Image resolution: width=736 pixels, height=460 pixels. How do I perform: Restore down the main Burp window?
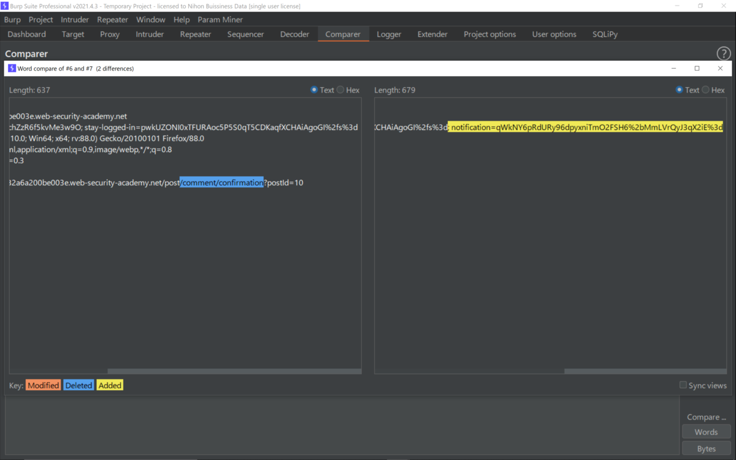click(x=700, y=6)
